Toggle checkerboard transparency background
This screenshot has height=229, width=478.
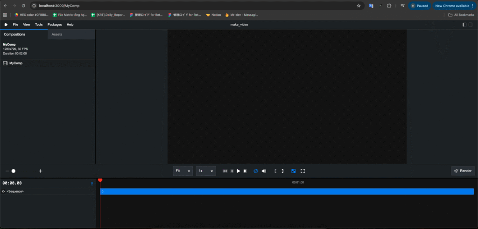pyautogui.click(x=294, y=171)
